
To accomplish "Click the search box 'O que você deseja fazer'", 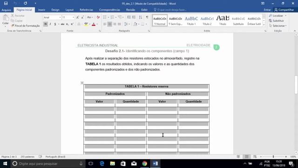I will click(x=170, y=10).
